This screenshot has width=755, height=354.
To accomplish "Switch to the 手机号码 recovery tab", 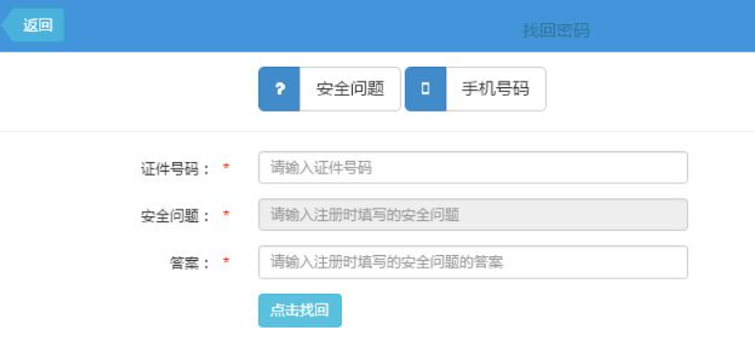I will 475,89.
